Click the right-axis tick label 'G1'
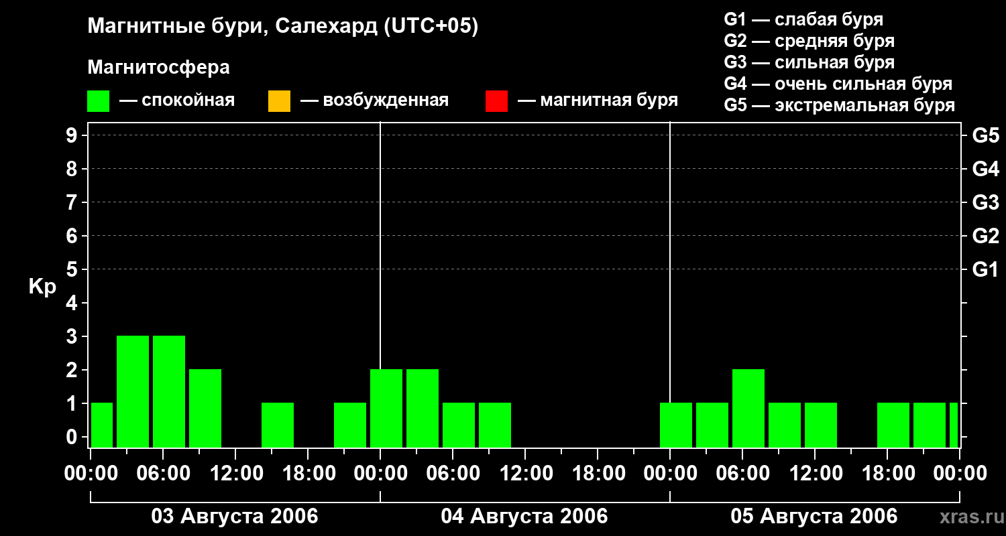This screenshot has width=1006, height=536. [986, 269]
